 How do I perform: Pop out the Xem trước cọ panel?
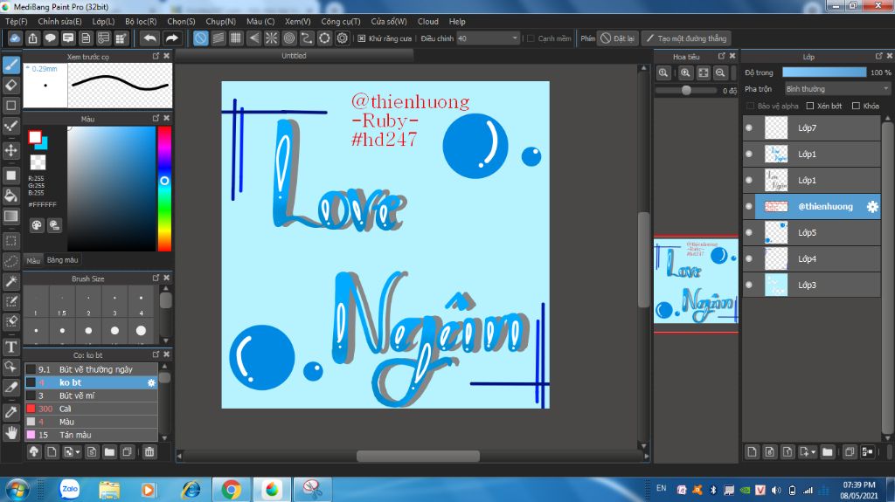tap(156, 56)
